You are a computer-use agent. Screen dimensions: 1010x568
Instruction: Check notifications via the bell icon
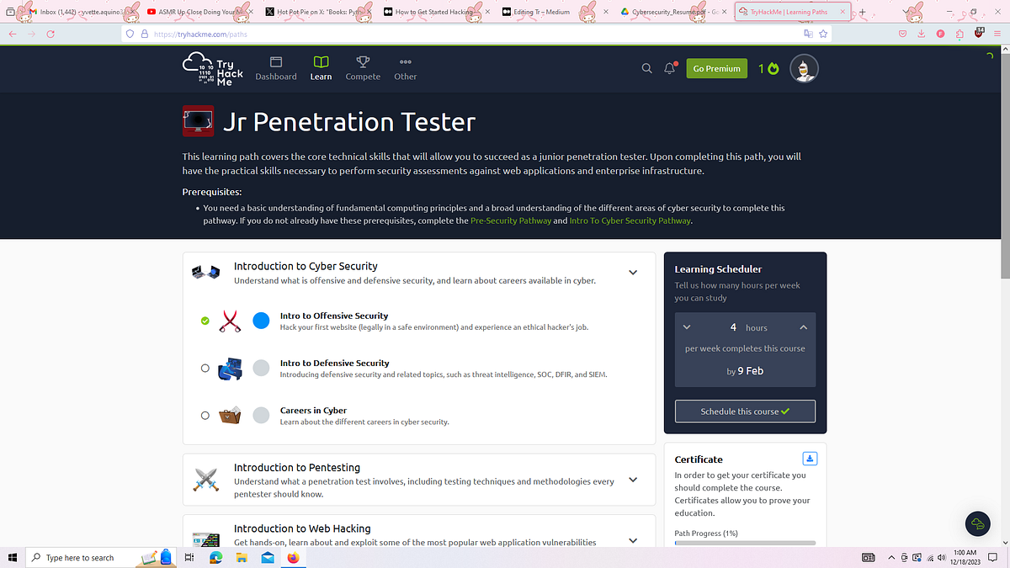[669, 68]
